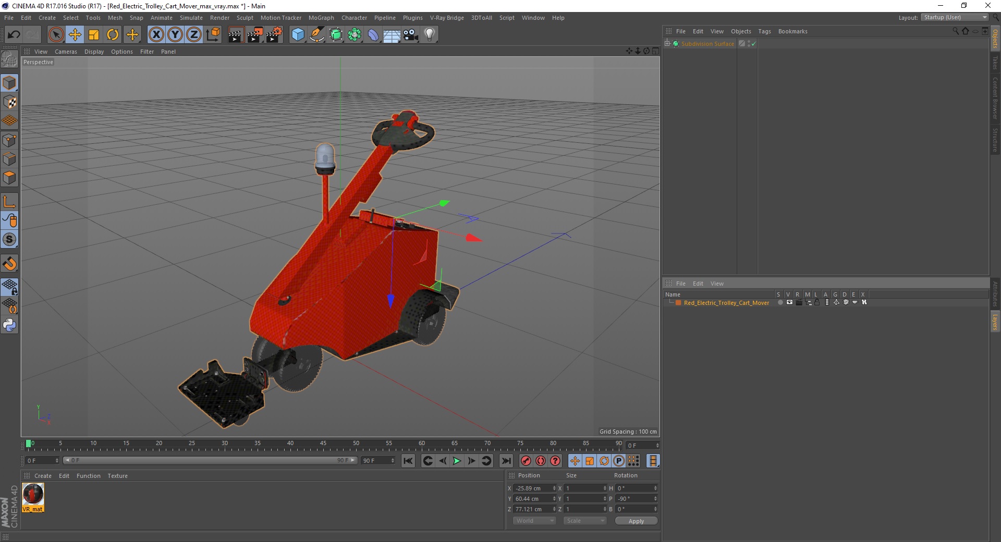Click Record Active Objects button
This screenshot has height=542, width=1001.
pyautogui.click(x=526, y=461)
